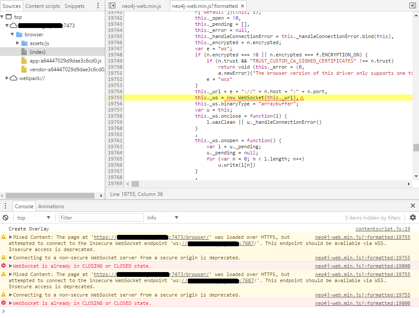
Task: Expand first WebSocket CLOSING error
Action: [10, 266]
